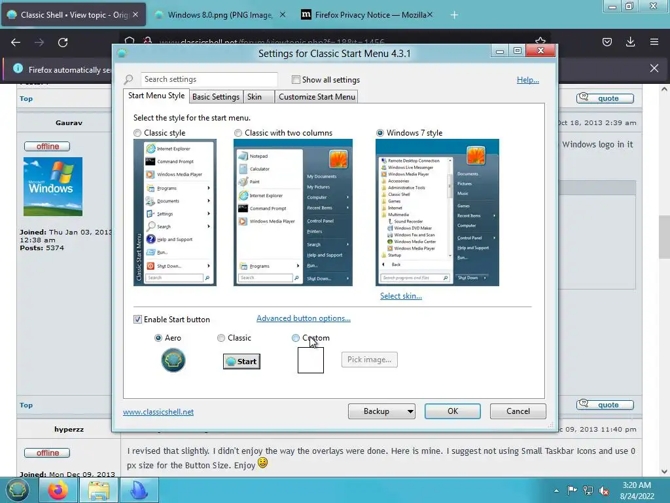Go back with Firefox back arrow
The height and width of the screenshot is (503, 670).
coord(16,43)
